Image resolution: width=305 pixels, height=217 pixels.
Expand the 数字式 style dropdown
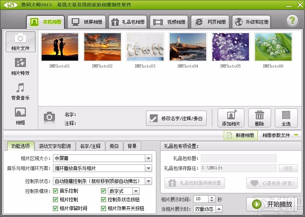[x=136, y=191]
